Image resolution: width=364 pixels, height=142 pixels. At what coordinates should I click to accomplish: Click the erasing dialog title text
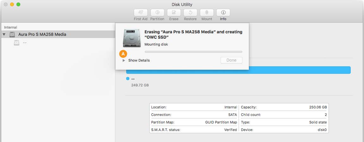(x=193, y=34)
